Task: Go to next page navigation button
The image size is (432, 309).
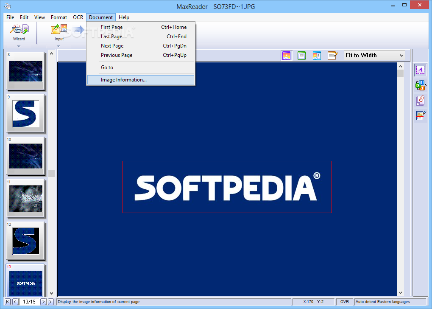Action: tap(43, 302)
